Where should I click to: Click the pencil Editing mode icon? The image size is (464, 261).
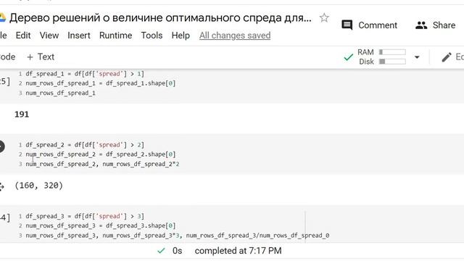coord(447,57)
